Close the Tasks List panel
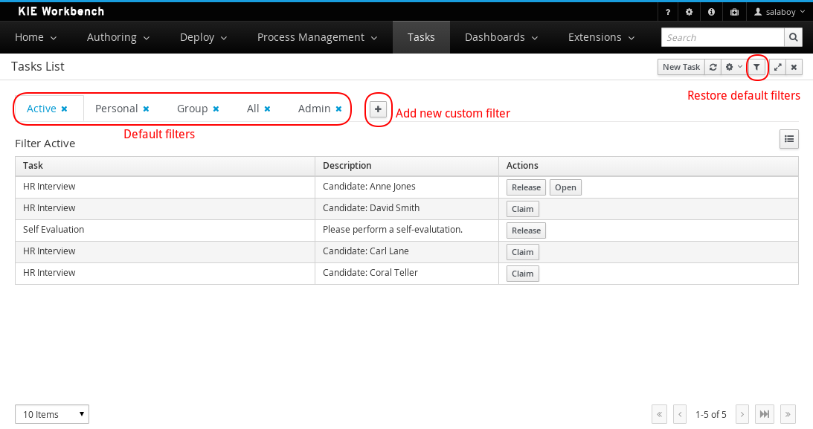The image size is (813, 429). click(x=794, y=67)
